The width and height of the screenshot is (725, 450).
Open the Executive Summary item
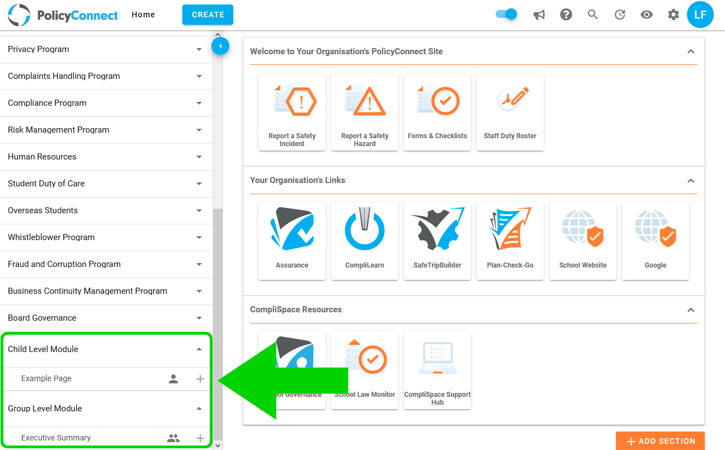56,438
